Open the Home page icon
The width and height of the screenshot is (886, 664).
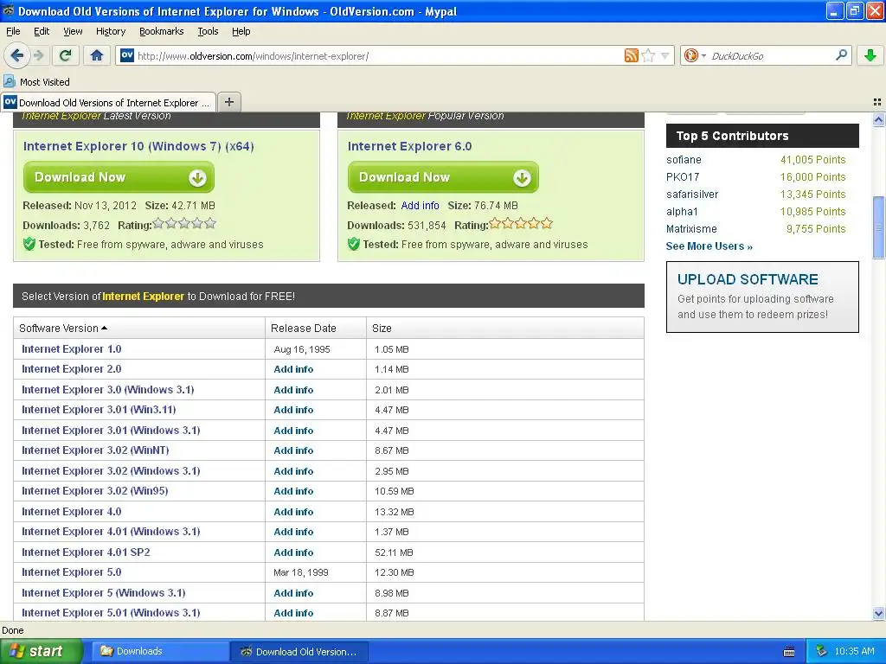(x=97, y=55)
